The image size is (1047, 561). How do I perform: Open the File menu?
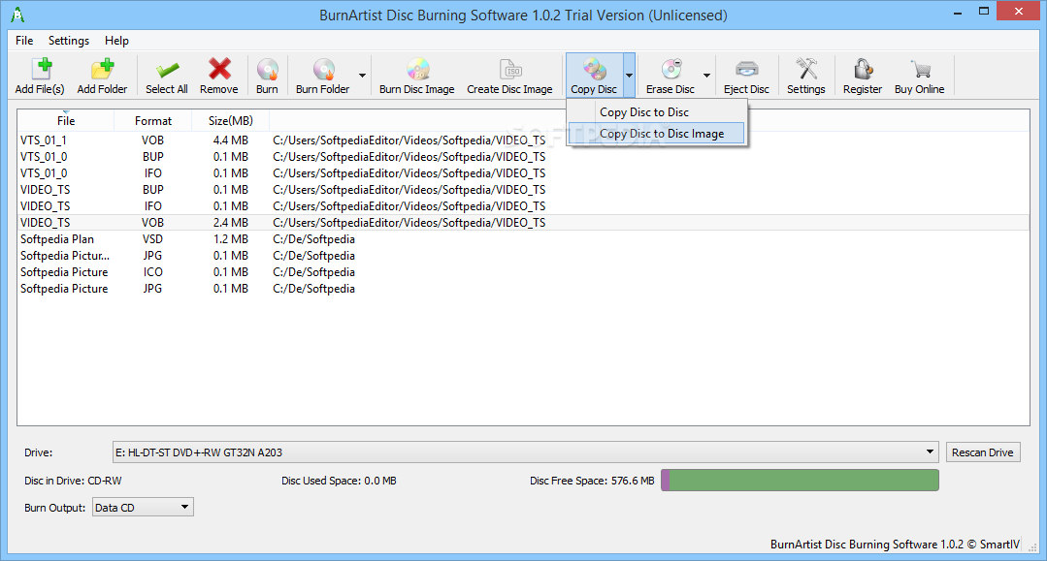24,41
